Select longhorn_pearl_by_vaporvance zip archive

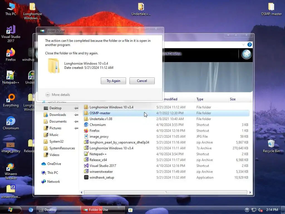pyautogui.click(x=166, y=142)
